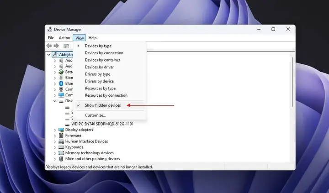
Task: Click the vertical scrollbar thumb
Action: (292, 82)
